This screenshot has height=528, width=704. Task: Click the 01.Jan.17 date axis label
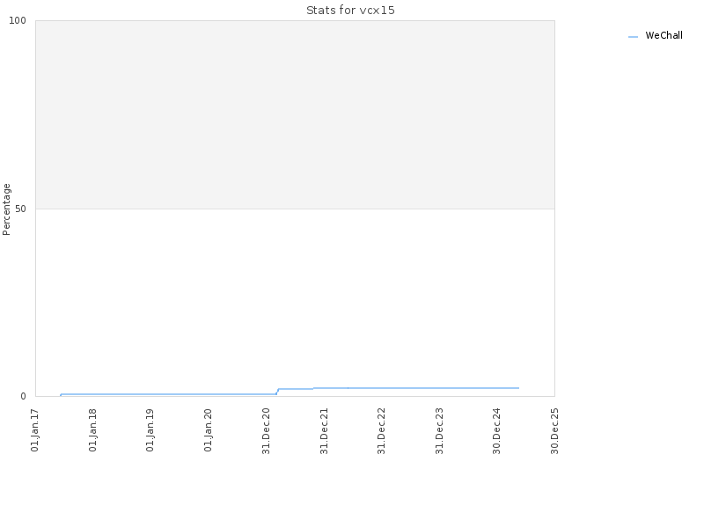[35, 430]
